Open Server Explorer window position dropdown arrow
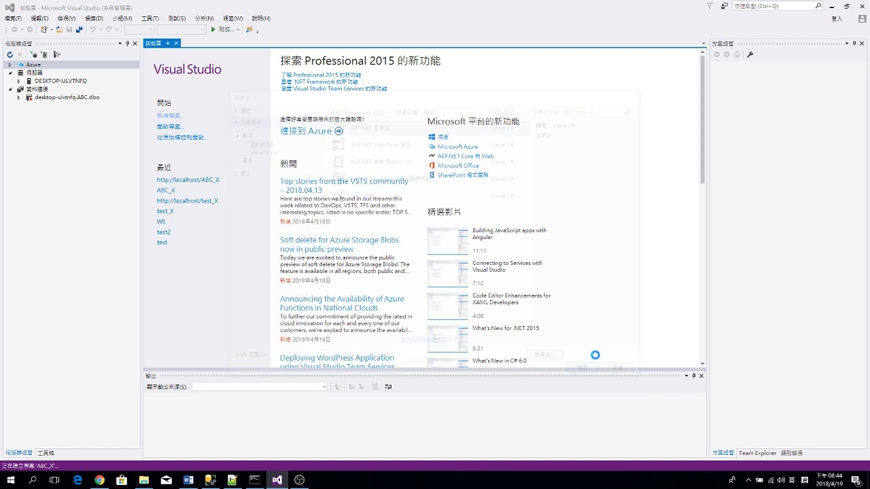870x489 pixels. coord(120,43)
